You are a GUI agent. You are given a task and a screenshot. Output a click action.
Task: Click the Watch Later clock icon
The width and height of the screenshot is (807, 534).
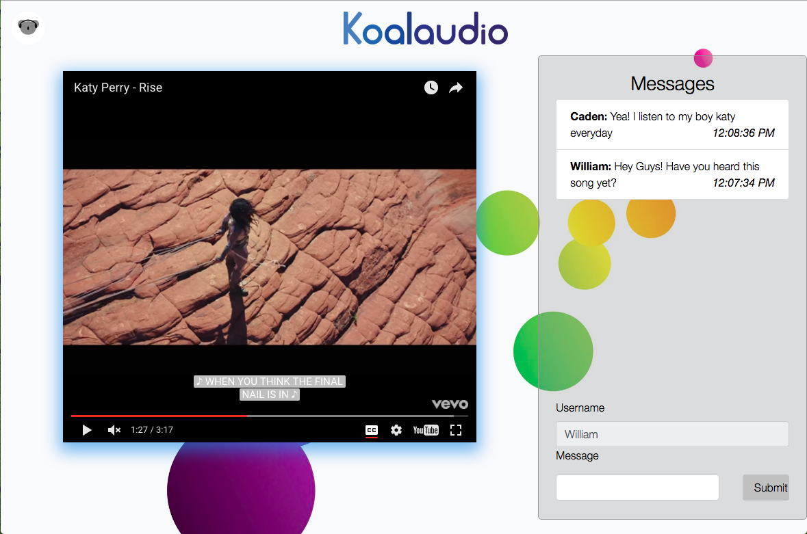(x=431, y=88)
